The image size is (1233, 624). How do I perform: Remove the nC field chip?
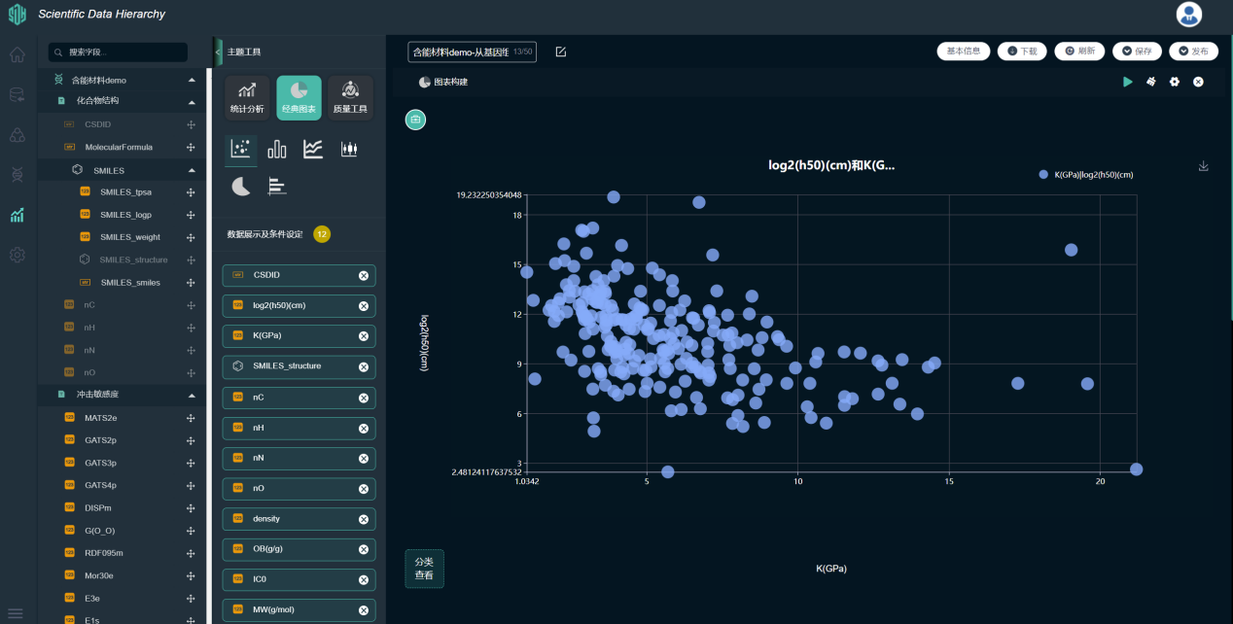coord(364,398)
